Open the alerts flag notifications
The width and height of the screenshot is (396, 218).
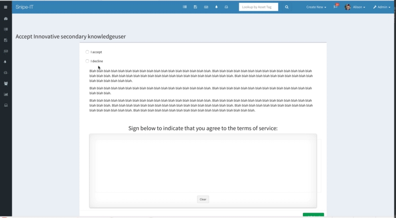(x=335, y=7)
